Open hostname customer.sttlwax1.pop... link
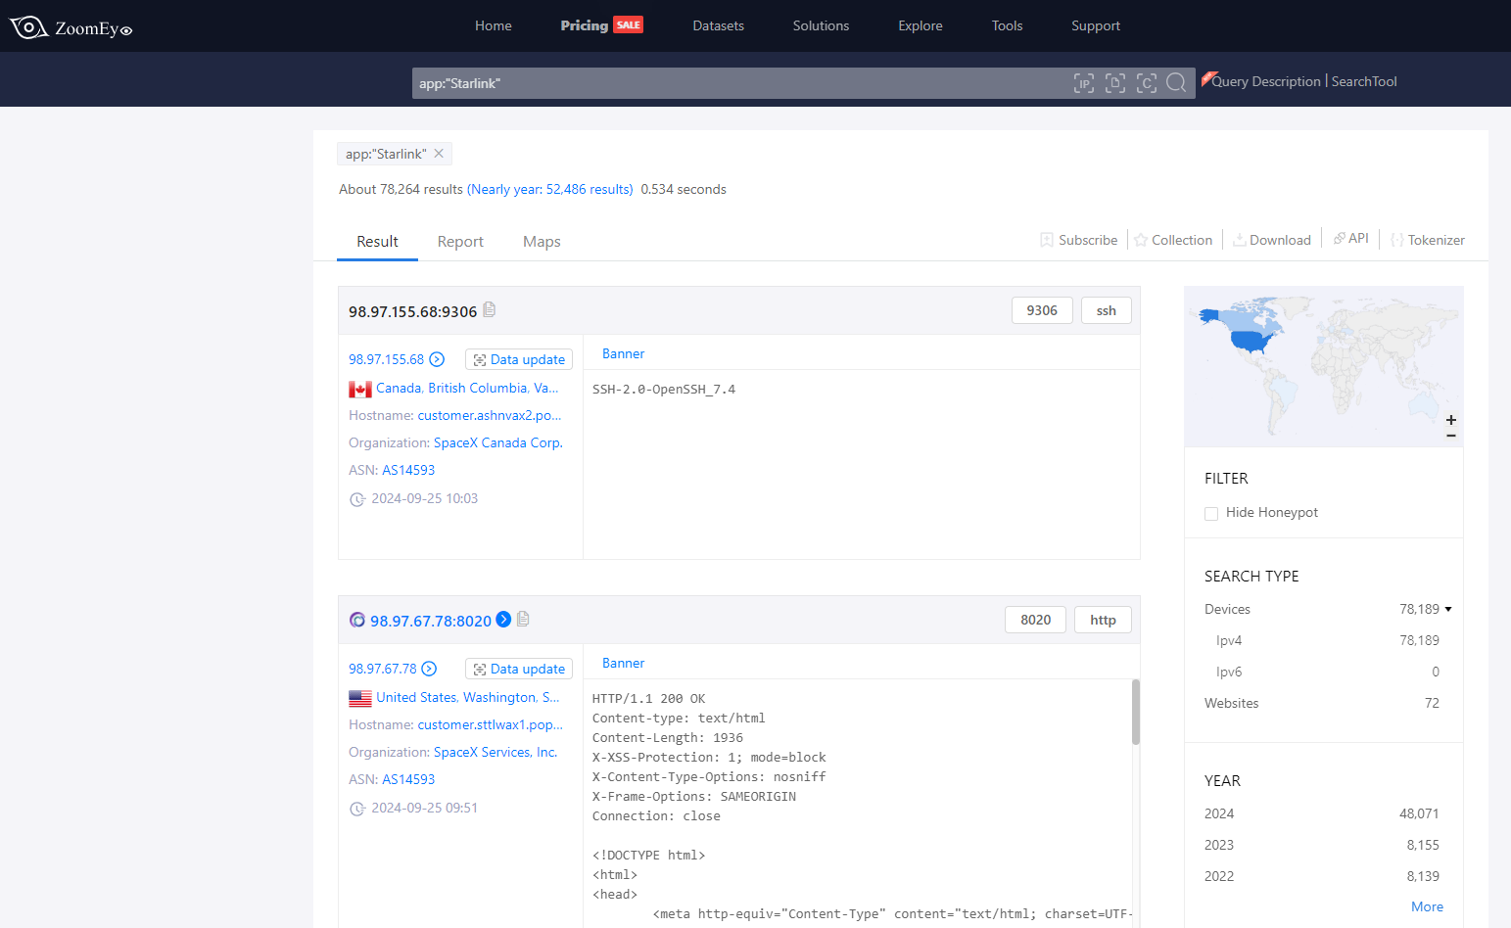Screen dimensions: 1511x928 [x=491, y=724]
